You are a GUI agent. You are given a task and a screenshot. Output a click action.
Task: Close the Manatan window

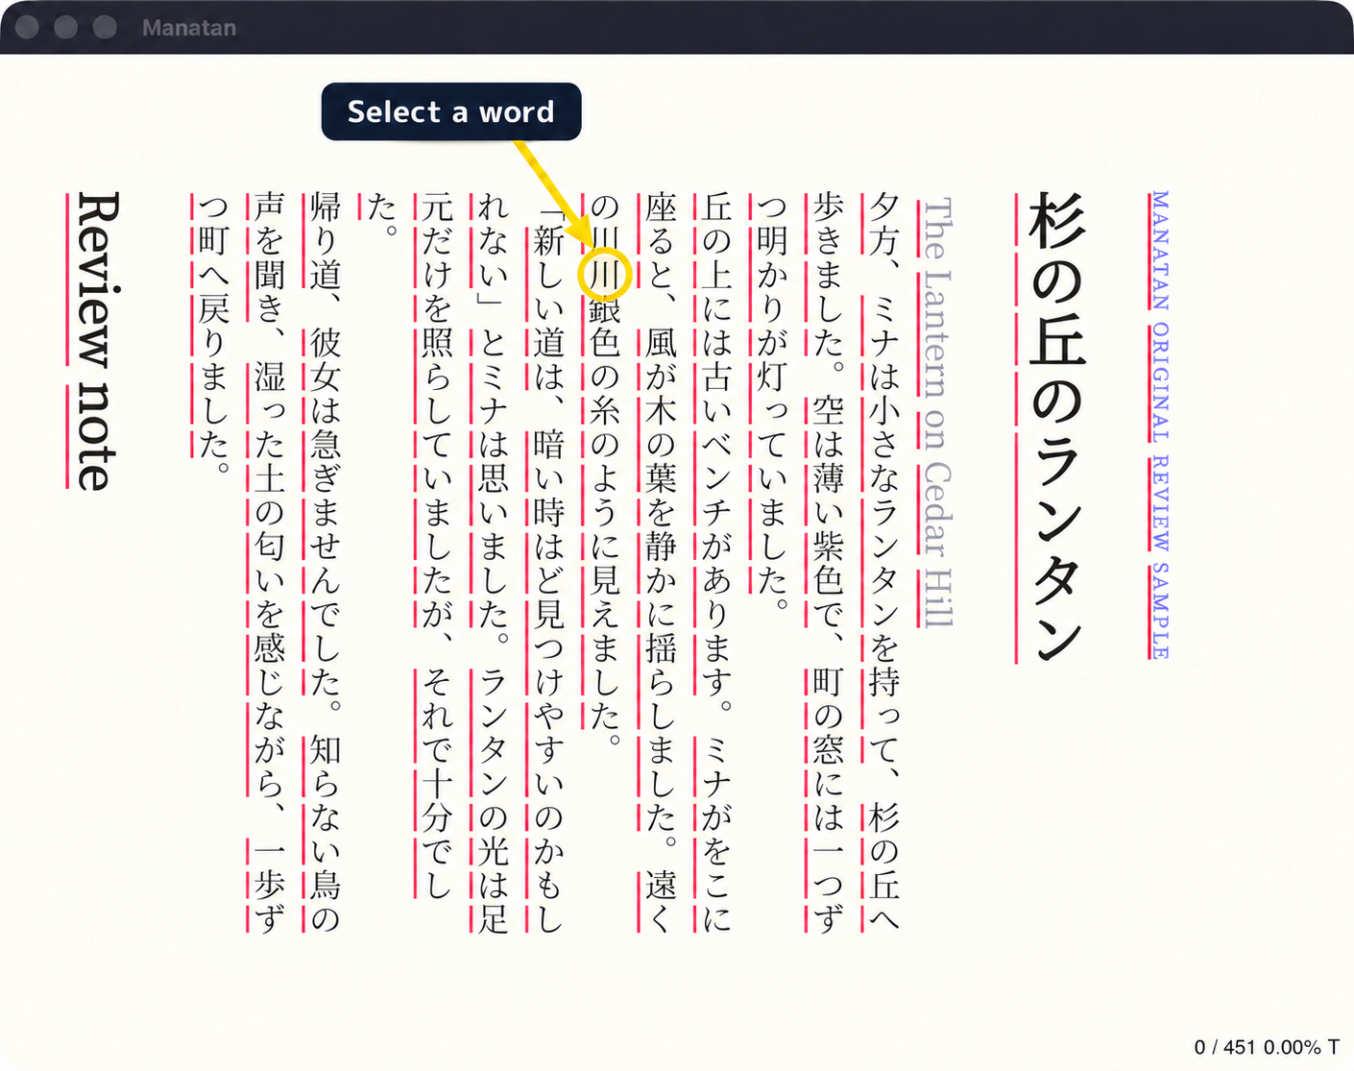pyautogui.click(x=27, y=27)
